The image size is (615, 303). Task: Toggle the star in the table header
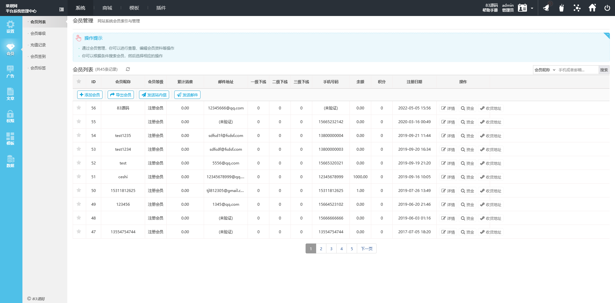(79, 82)
